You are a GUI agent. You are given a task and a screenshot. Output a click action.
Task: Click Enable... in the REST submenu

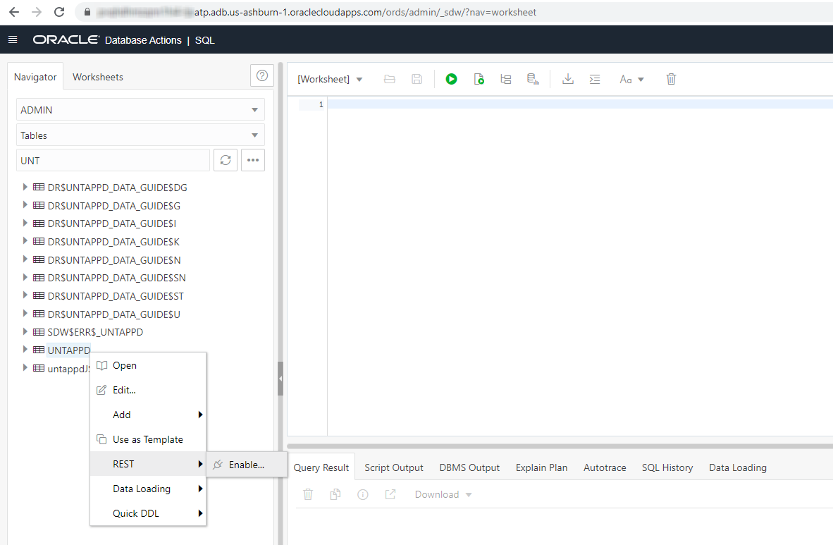coord(247,465)
